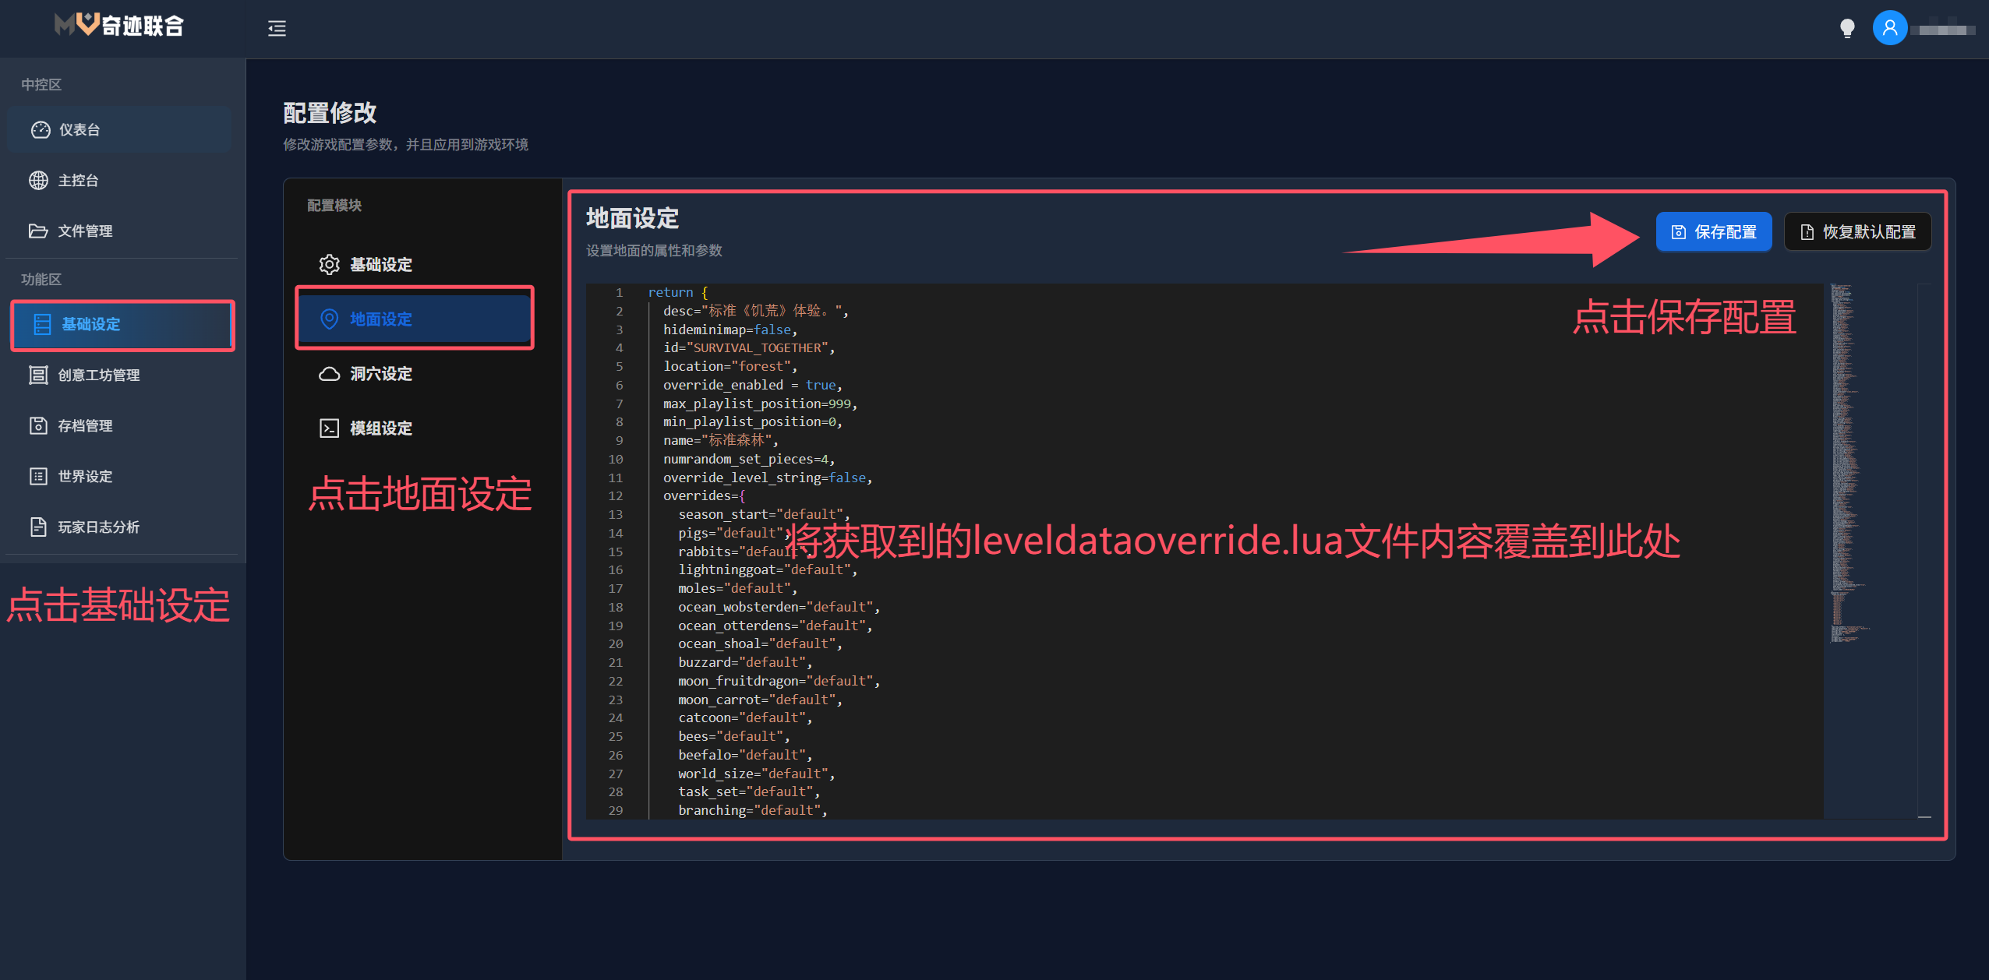The height and width of the screenshot is (980, 1989).
Task: Open the user avatar menu
Action: pyautogui.click(x=1889, y=29)
